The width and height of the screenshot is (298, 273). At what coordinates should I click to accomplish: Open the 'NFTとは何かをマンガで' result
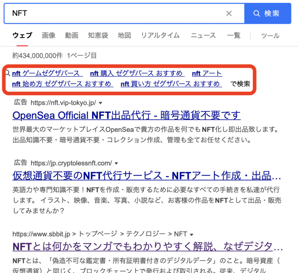148,247
